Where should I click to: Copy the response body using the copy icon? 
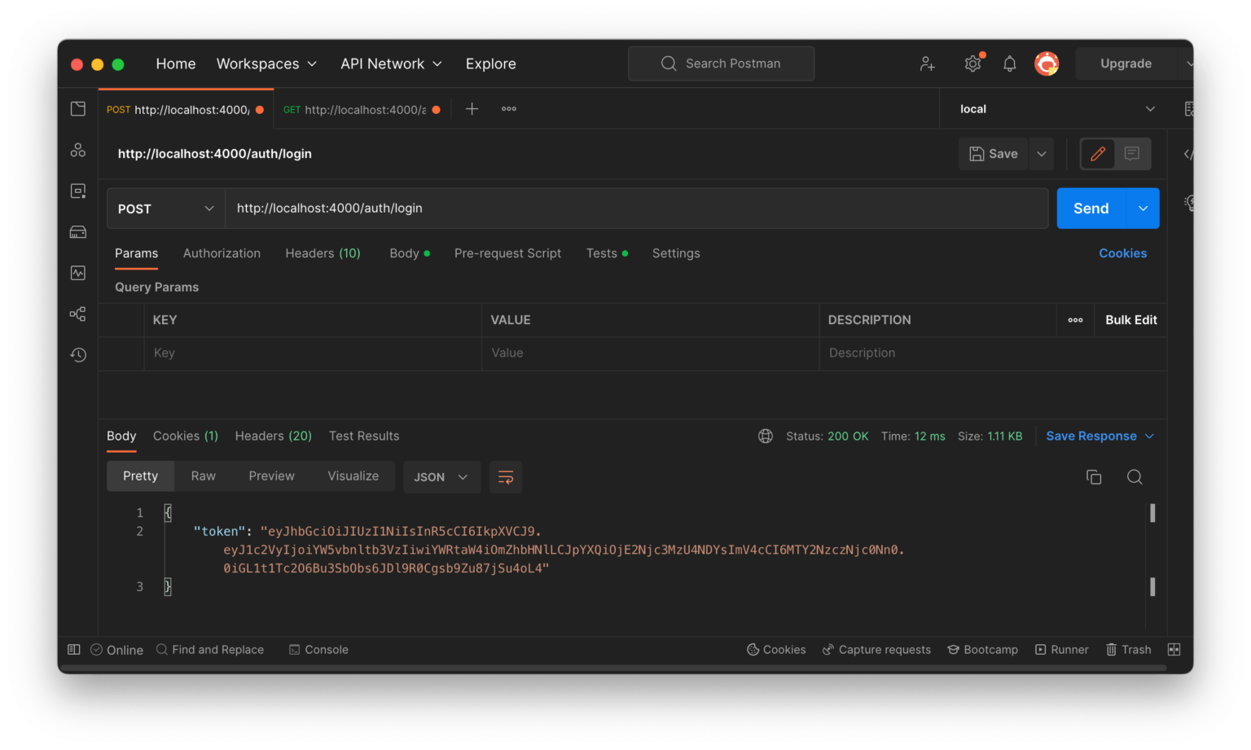coord(1094,476)
